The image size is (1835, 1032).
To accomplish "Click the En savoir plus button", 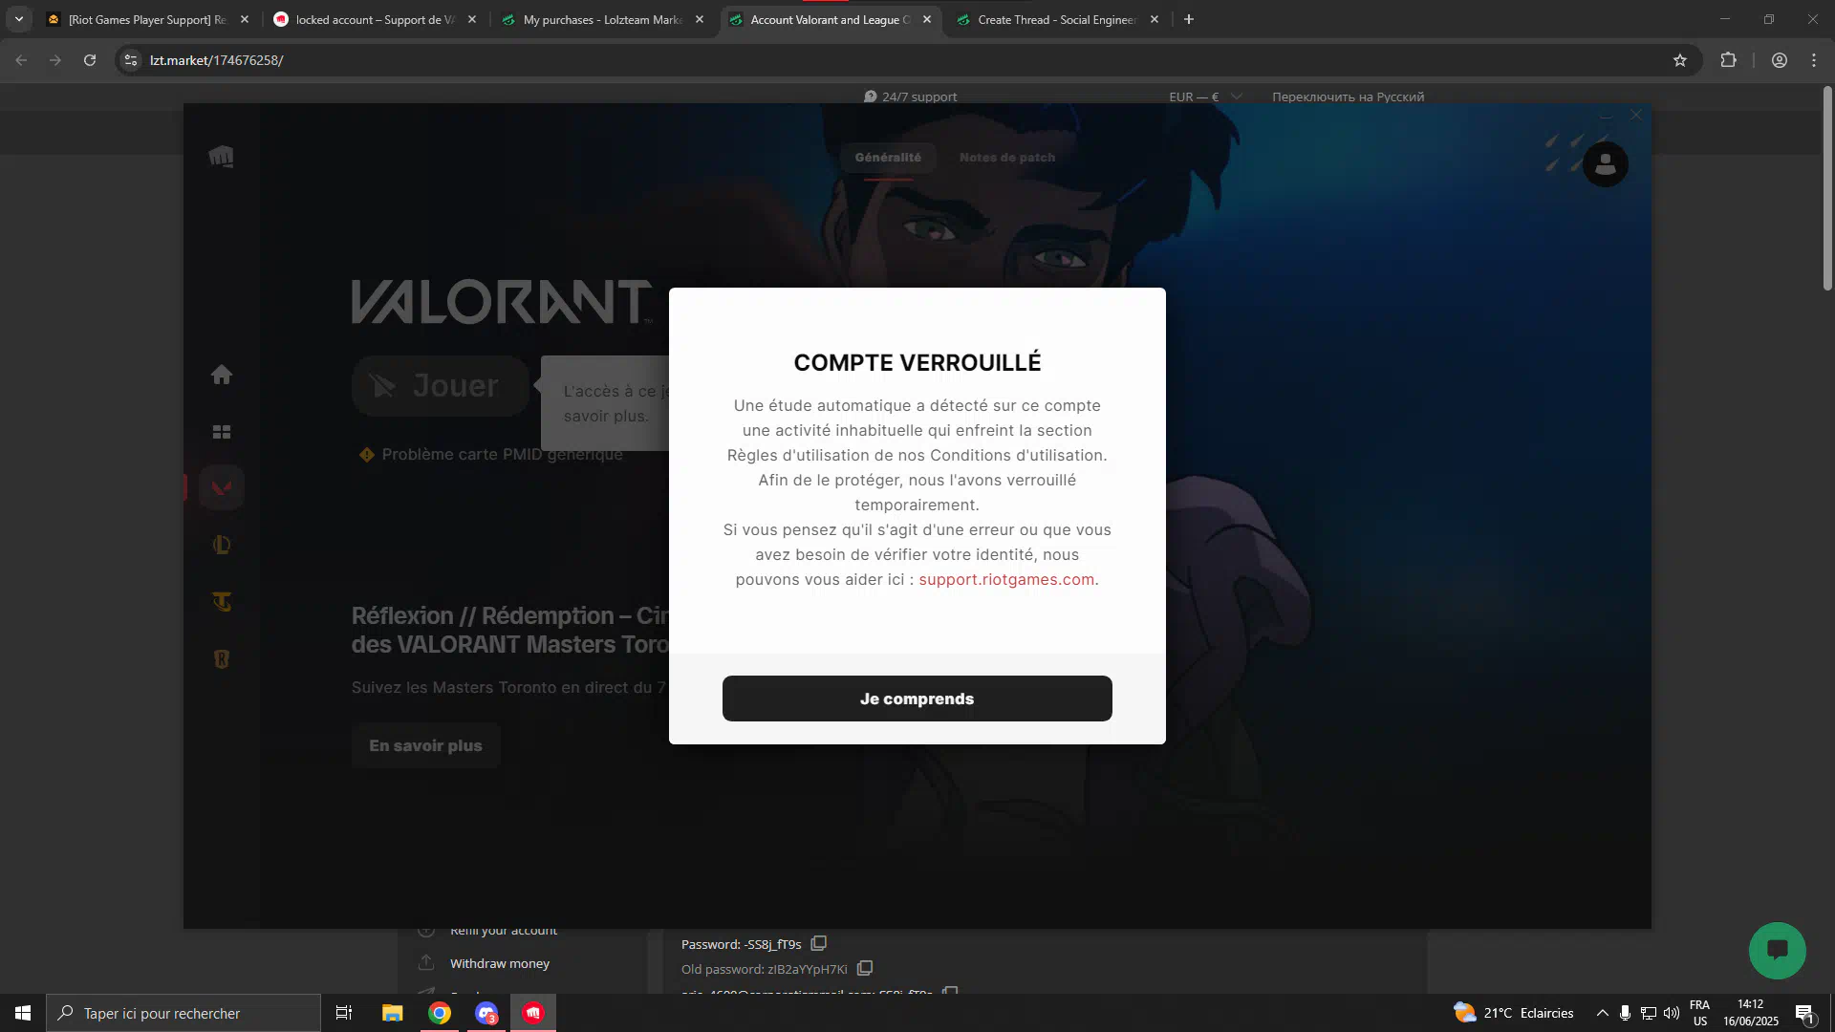I will (x=425, y=745).
